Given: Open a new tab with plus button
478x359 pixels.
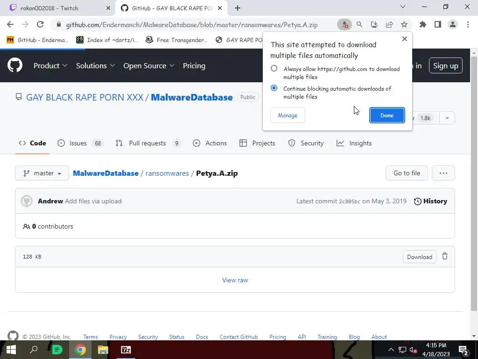Looking at the screenshot, I should click(238, 8).
